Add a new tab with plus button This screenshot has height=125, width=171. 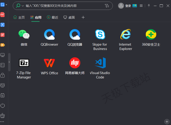coord(83,17)
